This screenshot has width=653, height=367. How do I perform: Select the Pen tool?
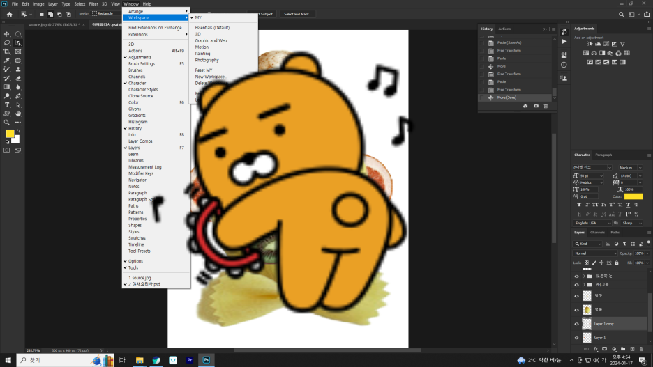click(18, 96)
